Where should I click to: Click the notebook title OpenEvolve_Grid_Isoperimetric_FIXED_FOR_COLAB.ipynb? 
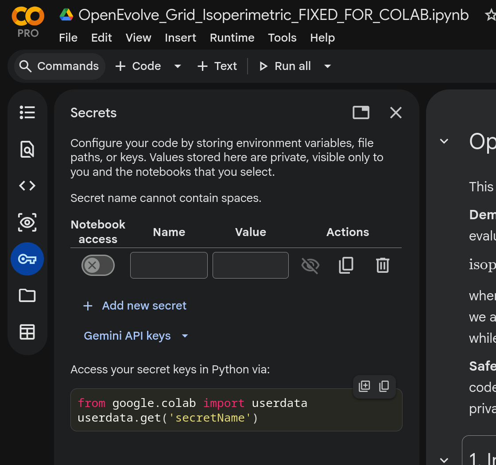[x=274, y=15]
